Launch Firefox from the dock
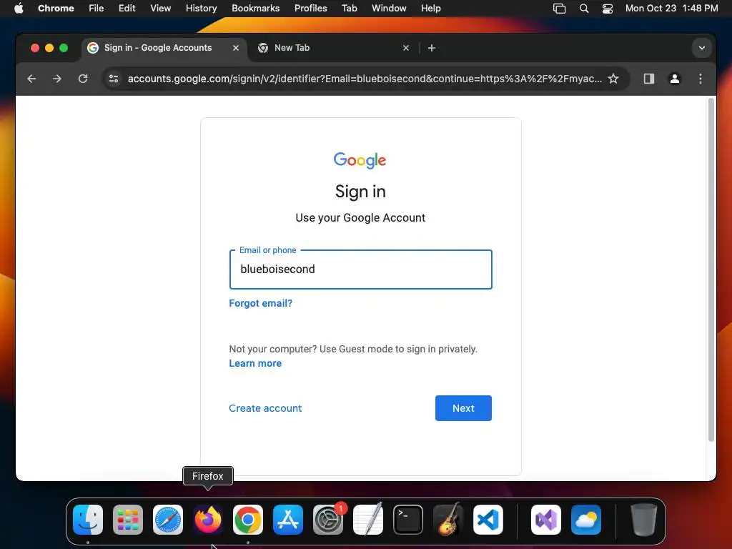 (x=208, y=520)
